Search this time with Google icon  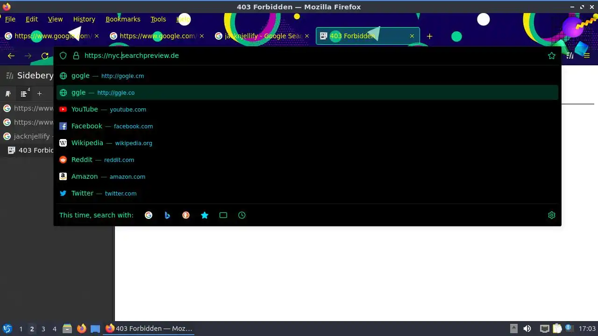pyautogui.click(x=149, y=215)
